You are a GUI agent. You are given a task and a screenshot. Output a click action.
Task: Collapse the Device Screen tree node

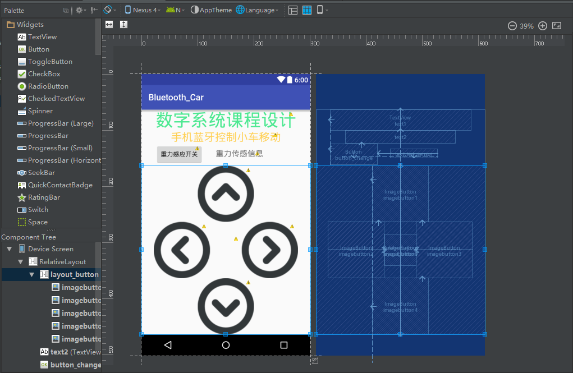(x=10, y=249)
